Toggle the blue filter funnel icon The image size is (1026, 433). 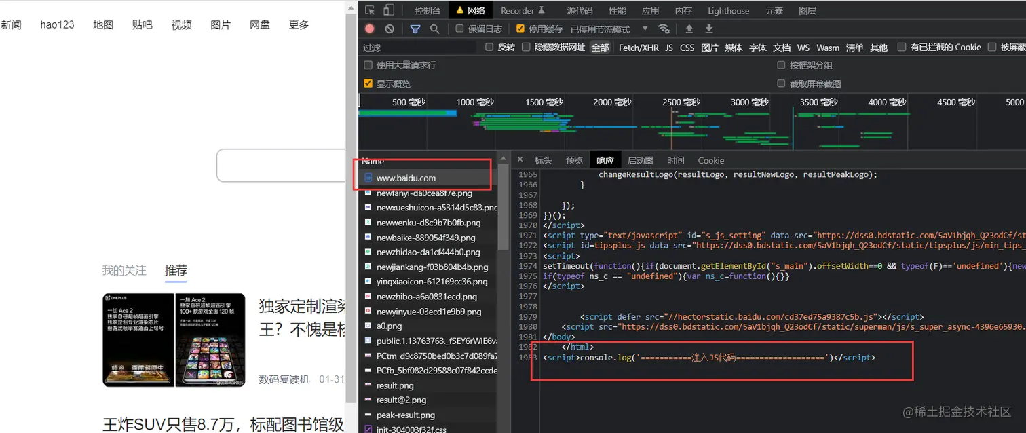415,29
